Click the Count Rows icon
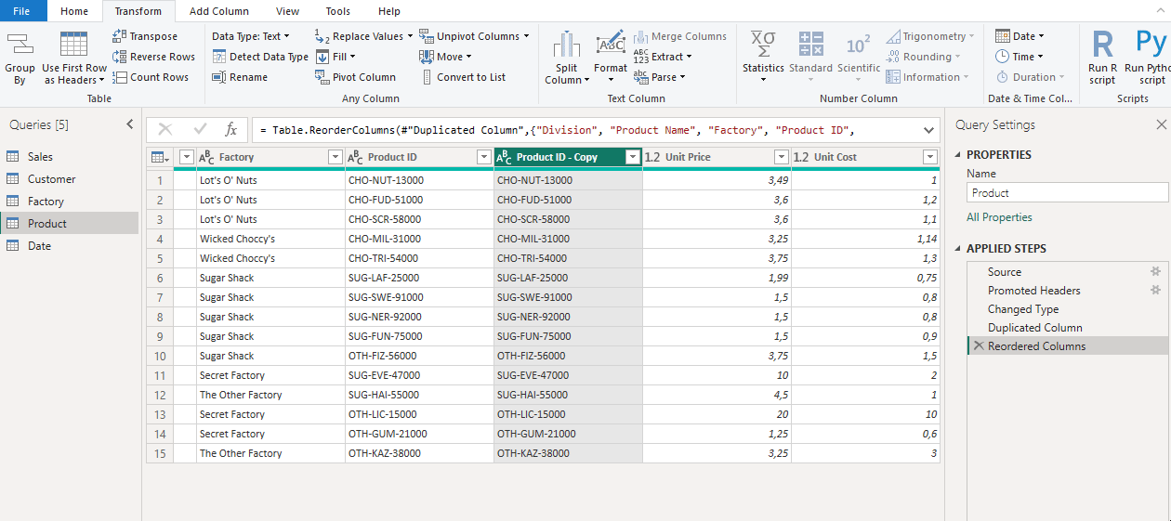This screenshot has height=521, width=1171. click(x=119, y=77)
